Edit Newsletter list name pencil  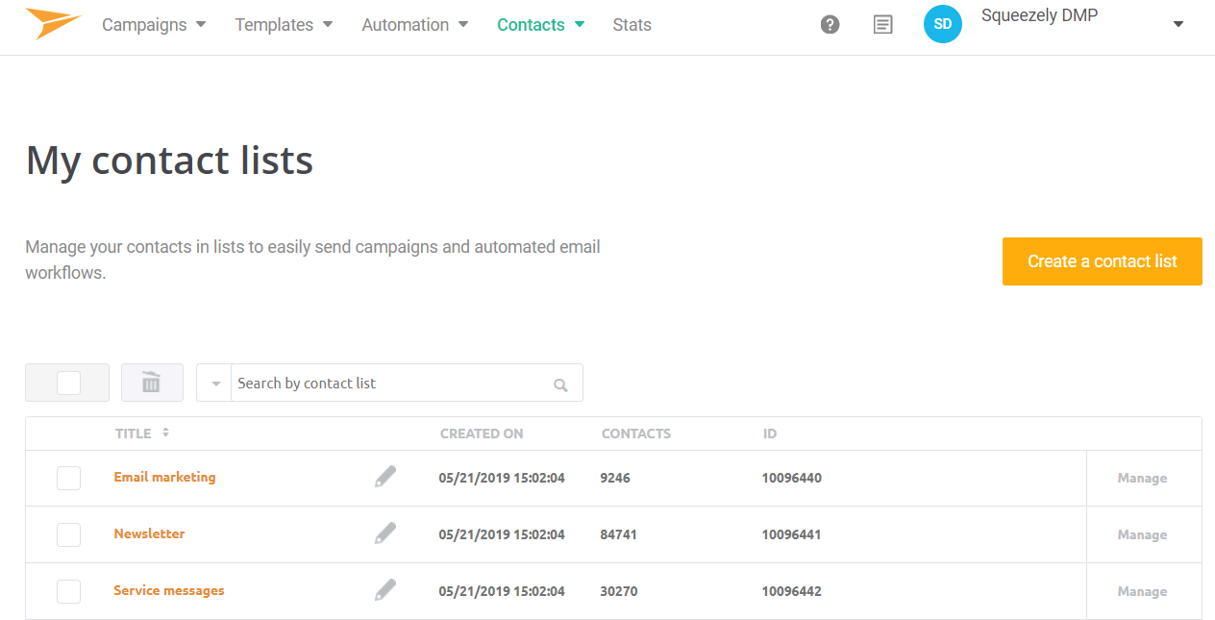pos(385,533)
